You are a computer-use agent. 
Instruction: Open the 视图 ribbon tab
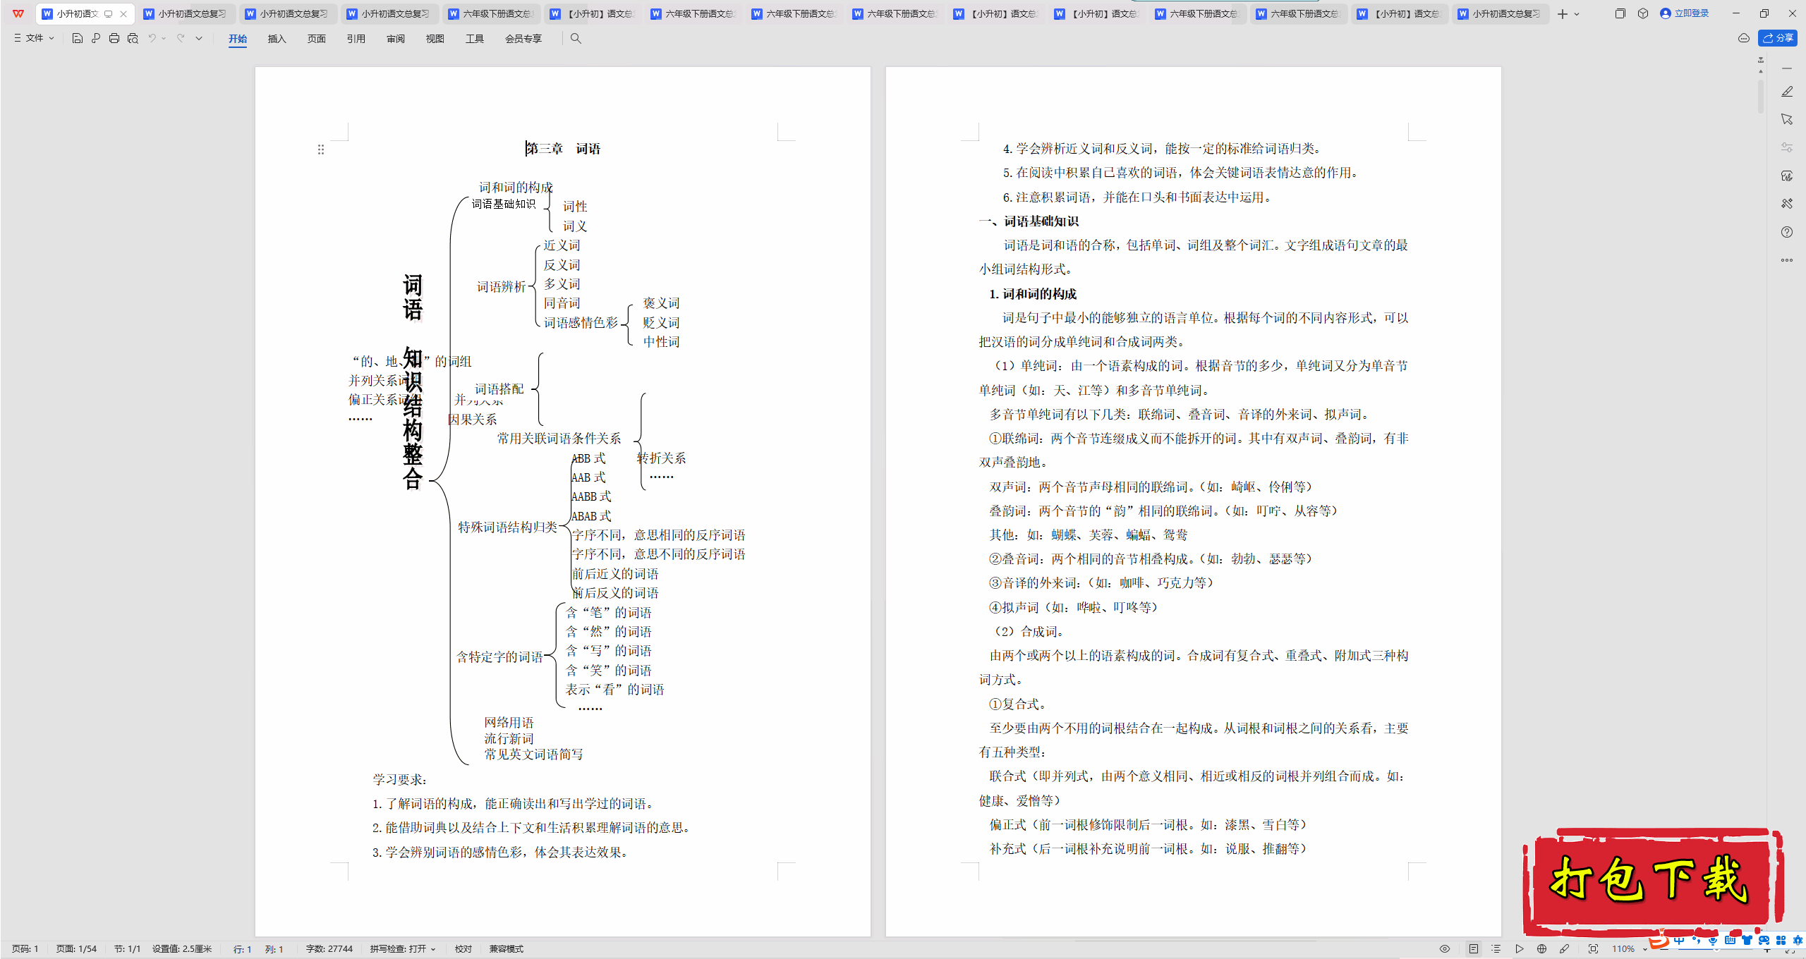[x=435, y=39]
